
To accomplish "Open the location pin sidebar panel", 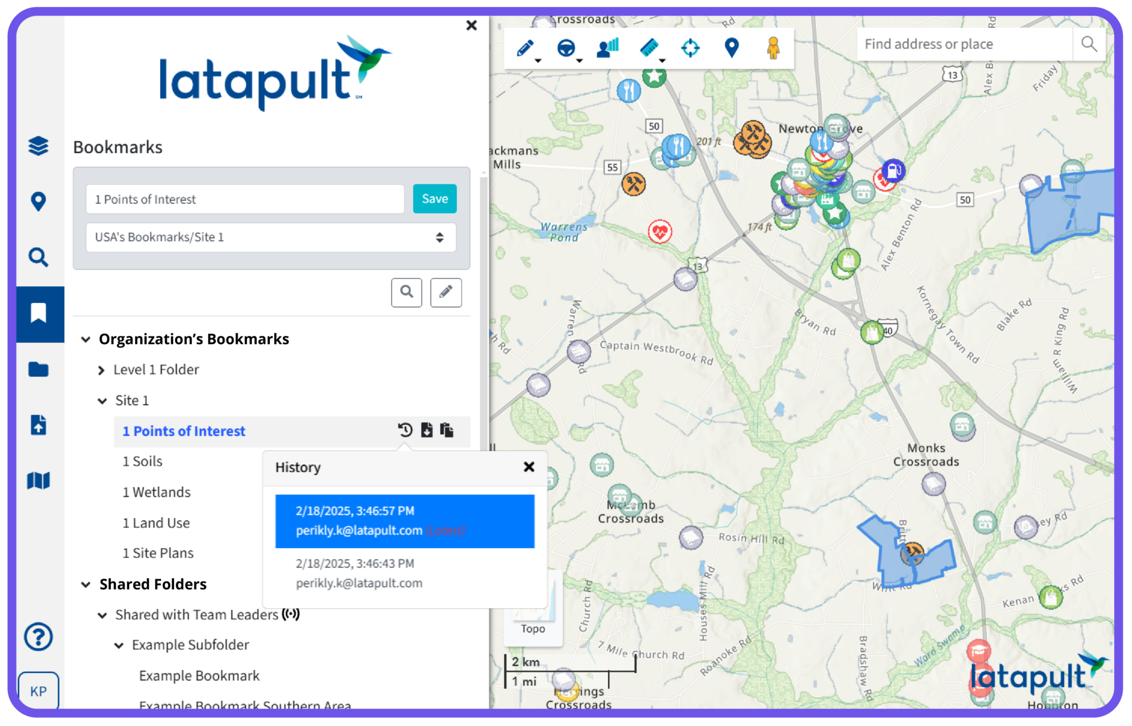I will click(38, 202).
